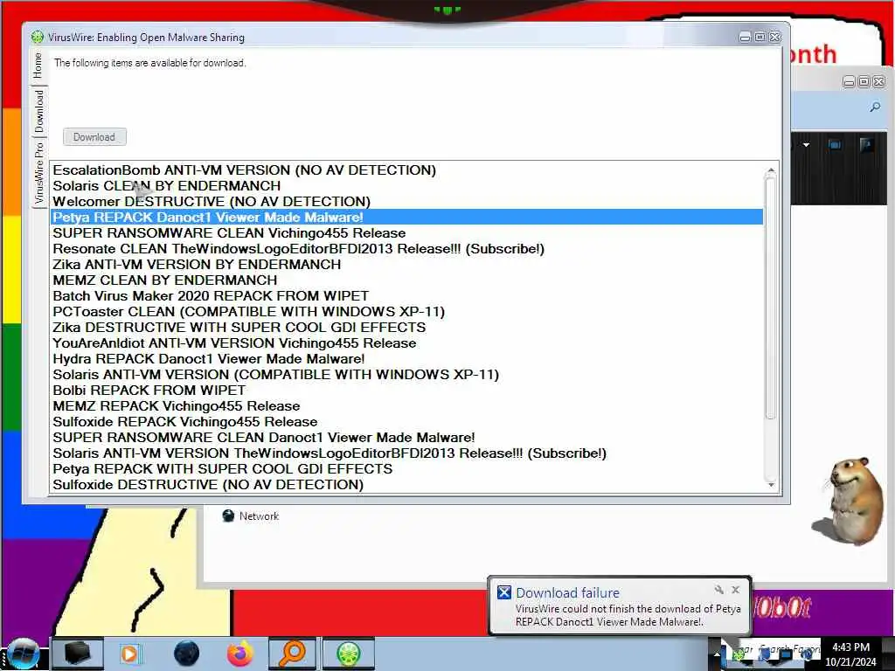Select Bolbi REPACK FROM WIPET
This screenshot has height=671, width=895.
407,391
